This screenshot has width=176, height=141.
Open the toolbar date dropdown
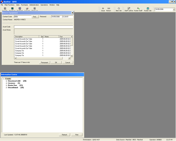174,10
